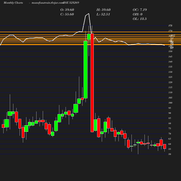Click the 135 price axis label
Screen dimensions: 181x181
[170, 67]
